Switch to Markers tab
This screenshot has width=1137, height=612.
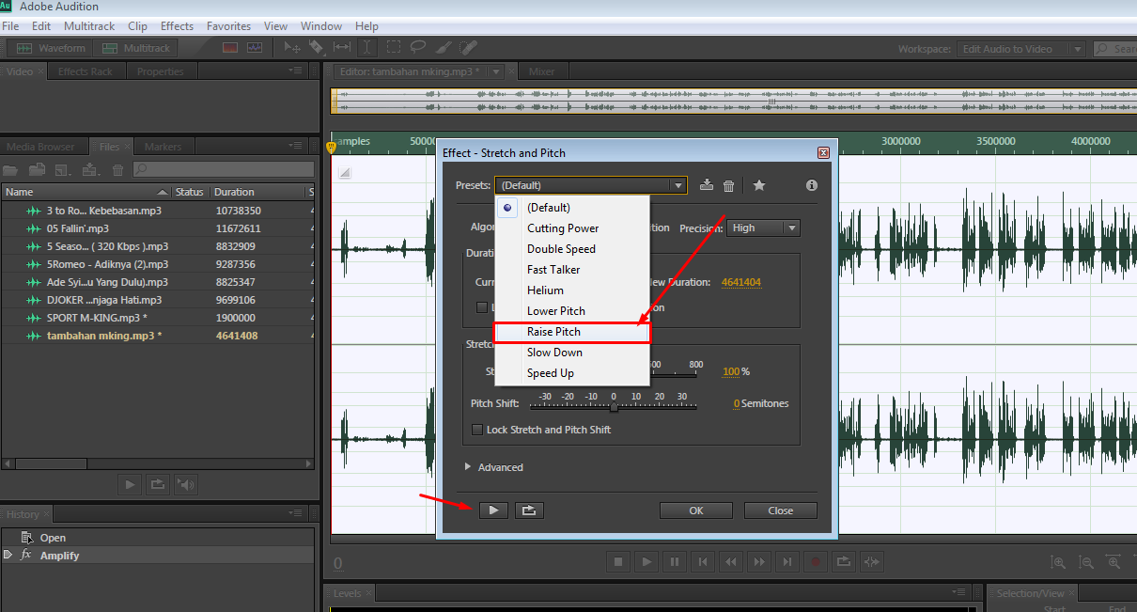click(x=163, y=147)
